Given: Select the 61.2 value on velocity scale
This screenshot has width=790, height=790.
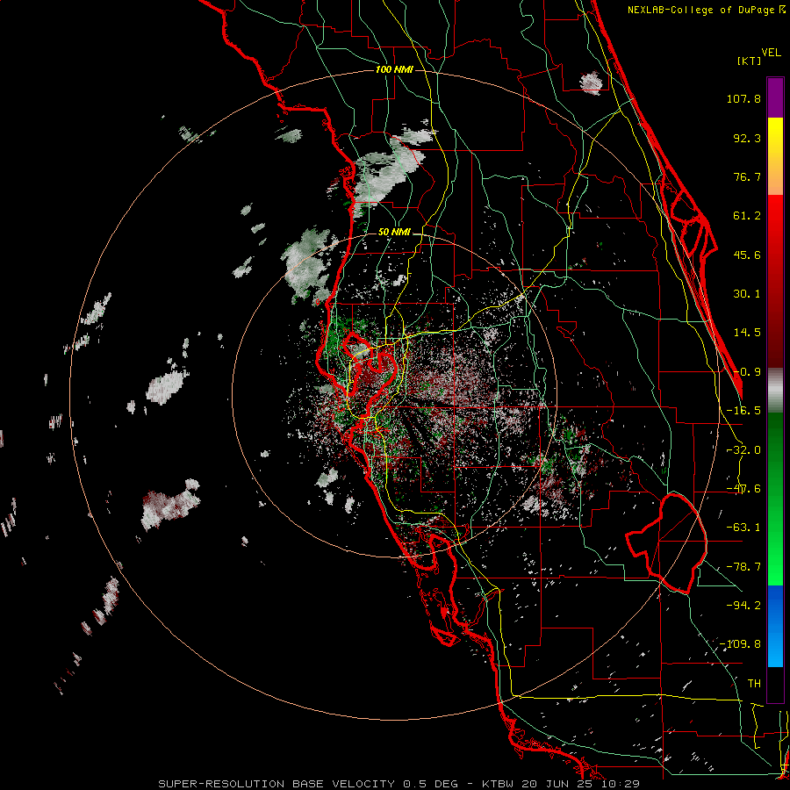Looking at the screenshot, I should click(x=747, y=216).
